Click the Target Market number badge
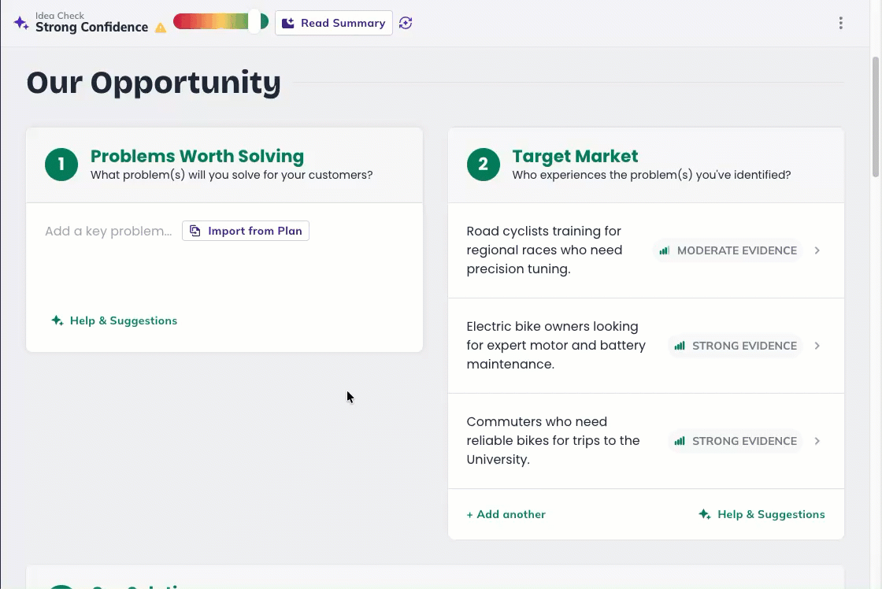The image size is (882, 589). pyautogui.click(x=484, y=165)
